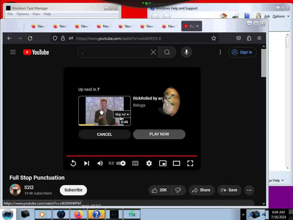Open Help menu in Task Manager

point(47,14)
